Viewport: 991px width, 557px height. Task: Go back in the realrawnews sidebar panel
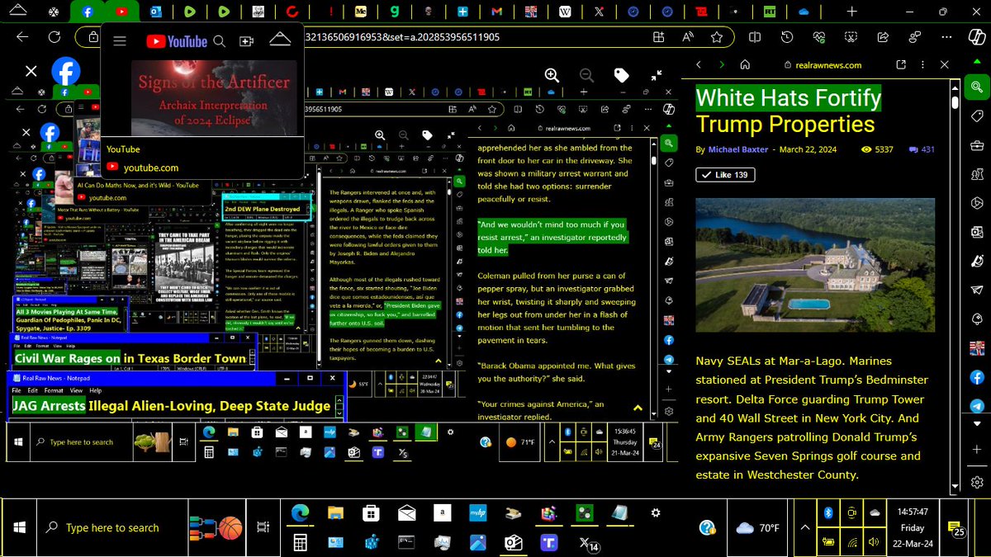tap(698, 64)
